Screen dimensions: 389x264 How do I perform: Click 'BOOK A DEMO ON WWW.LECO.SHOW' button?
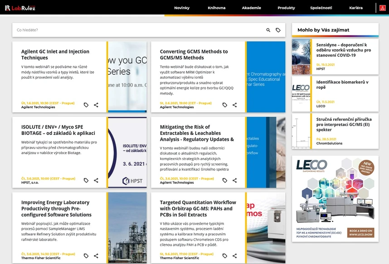(x=361, y=232)
